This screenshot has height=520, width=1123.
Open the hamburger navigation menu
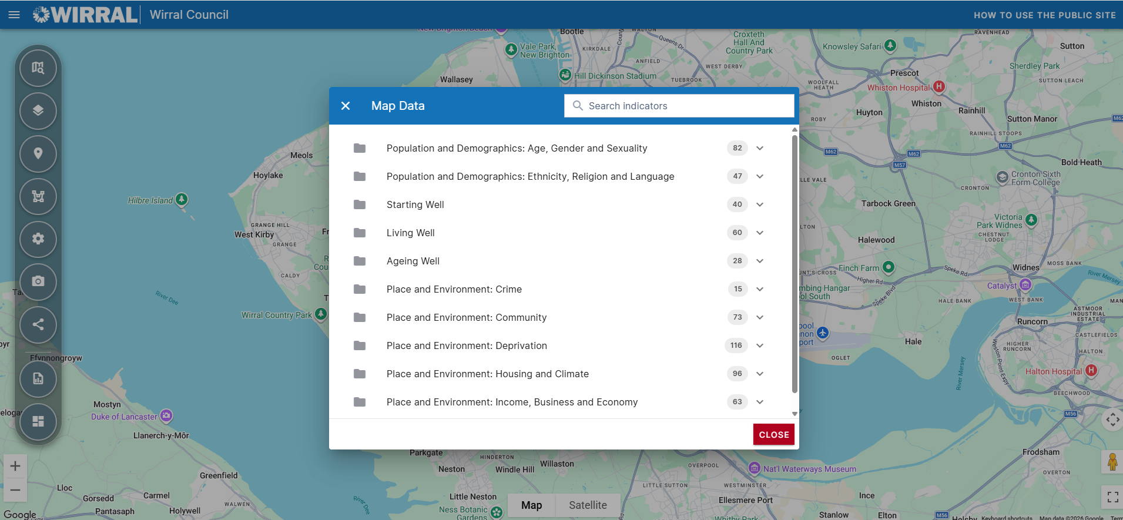click(14, 15)
